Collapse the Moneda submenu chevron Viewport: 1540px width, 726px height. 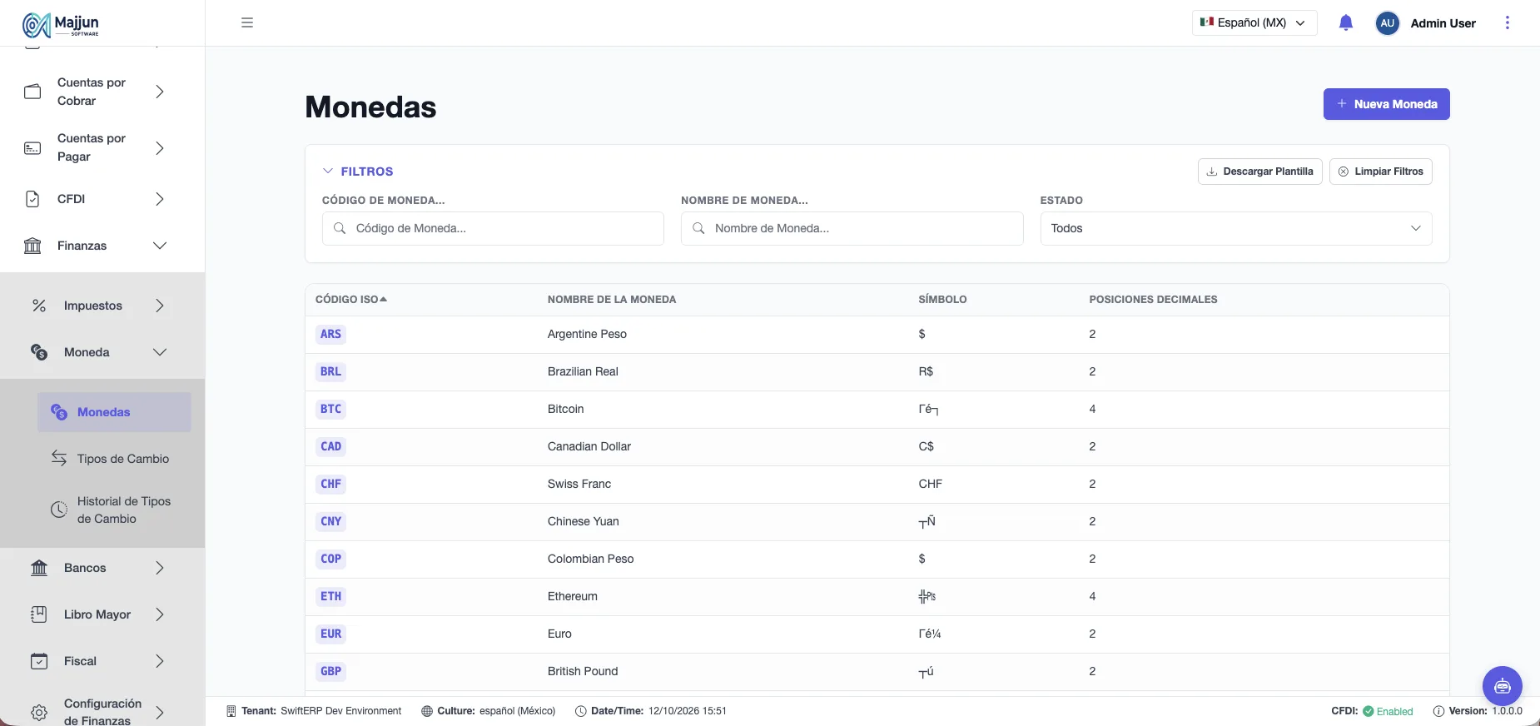(x=160, y=352)
